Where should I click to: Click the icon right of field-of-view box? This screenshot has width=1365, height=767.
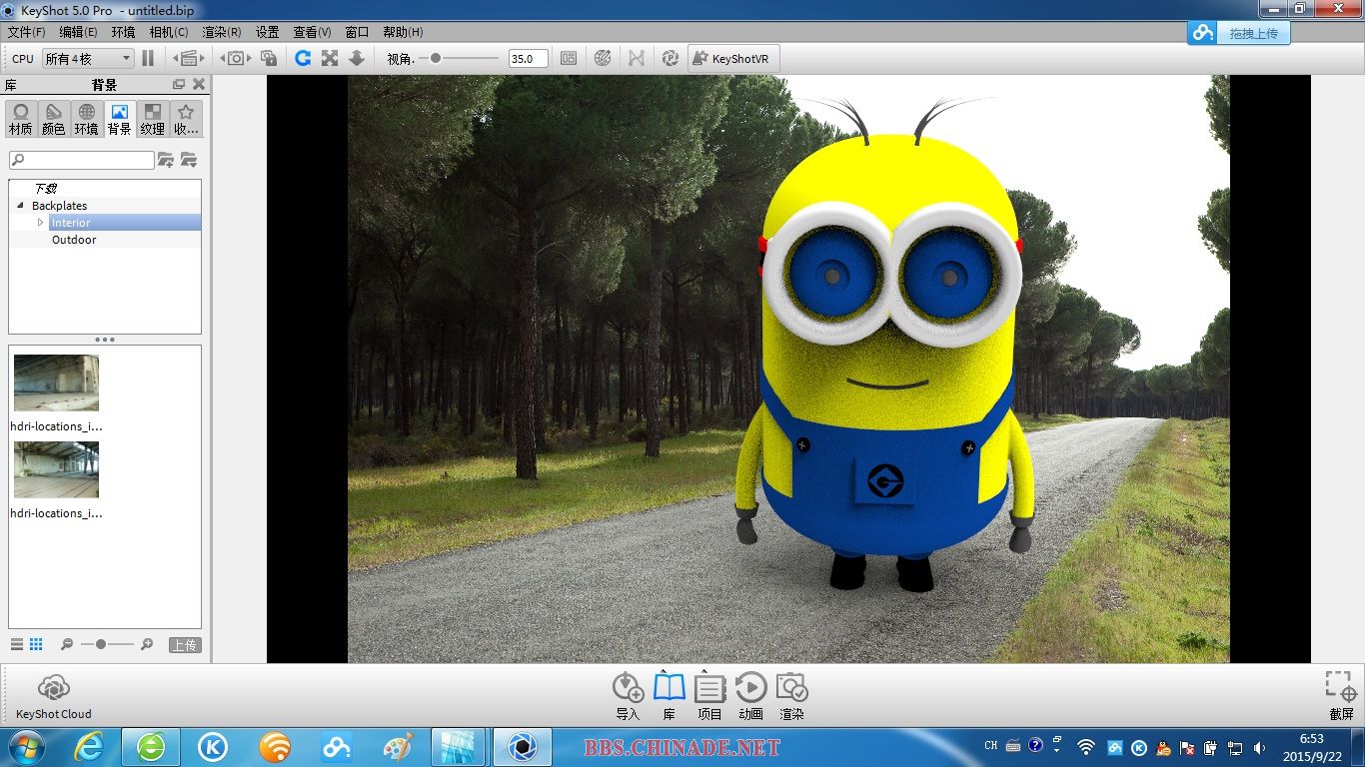[569, 58]
